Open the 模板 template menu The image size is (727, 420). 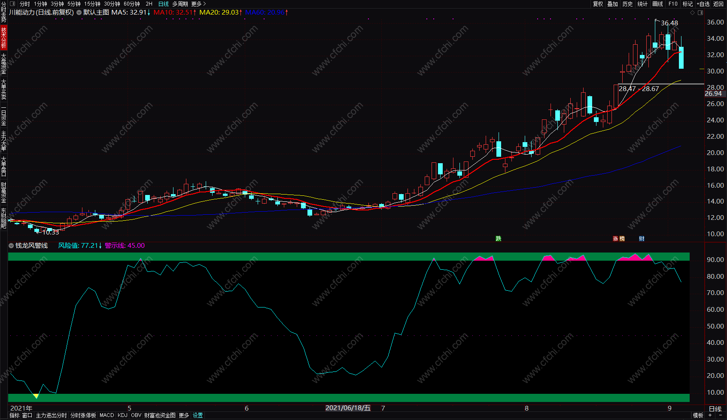(698, 415)
